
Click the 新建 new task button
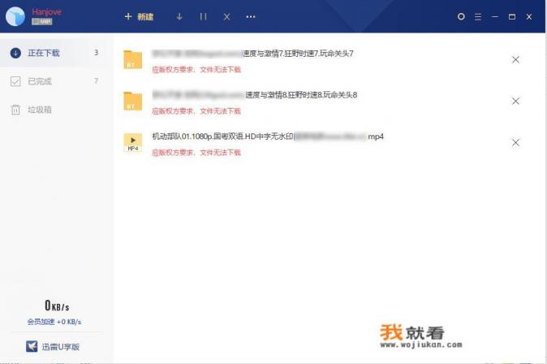pyautogui.click(x=139, y=17)
